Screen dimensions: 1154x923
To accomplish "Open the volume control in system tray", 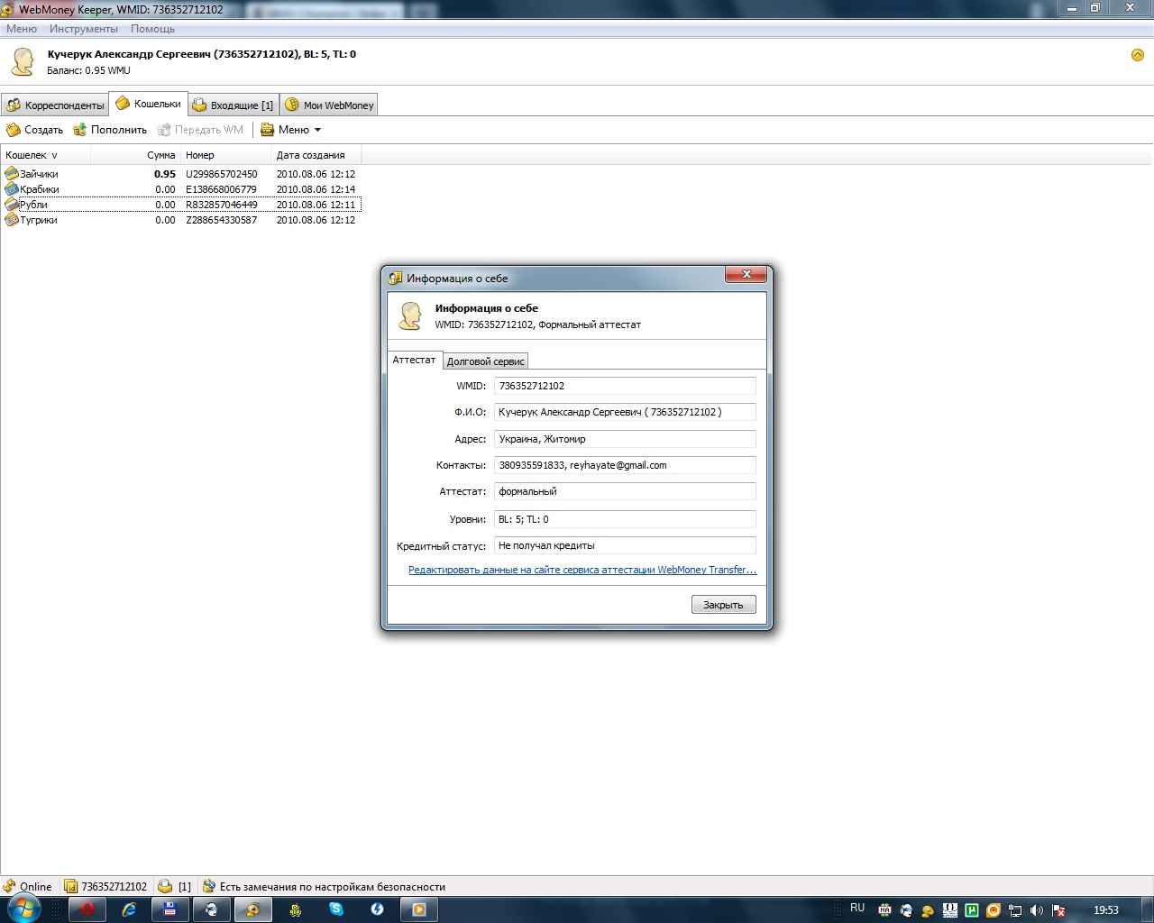I will (x=1037, y=910).
